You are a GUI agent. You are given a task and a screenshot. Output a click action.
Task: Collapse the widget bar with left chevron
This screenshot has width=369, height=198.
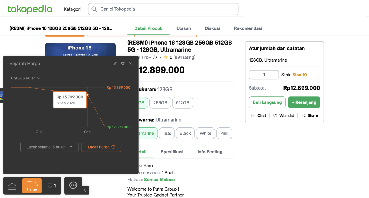pyautogui.click(x=85, y=190)
